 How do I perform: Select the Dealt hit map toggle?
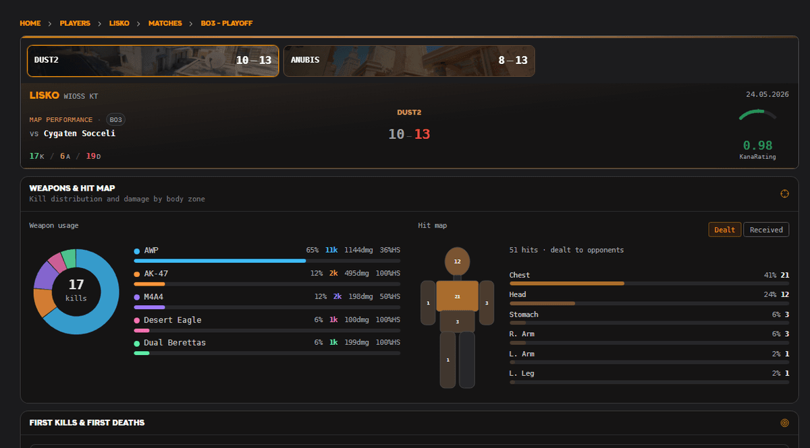[724, 230]
